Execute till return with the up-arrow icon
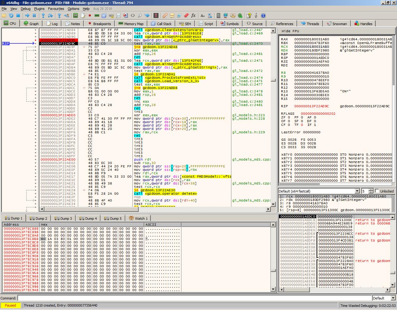 (x=59, y=15)
